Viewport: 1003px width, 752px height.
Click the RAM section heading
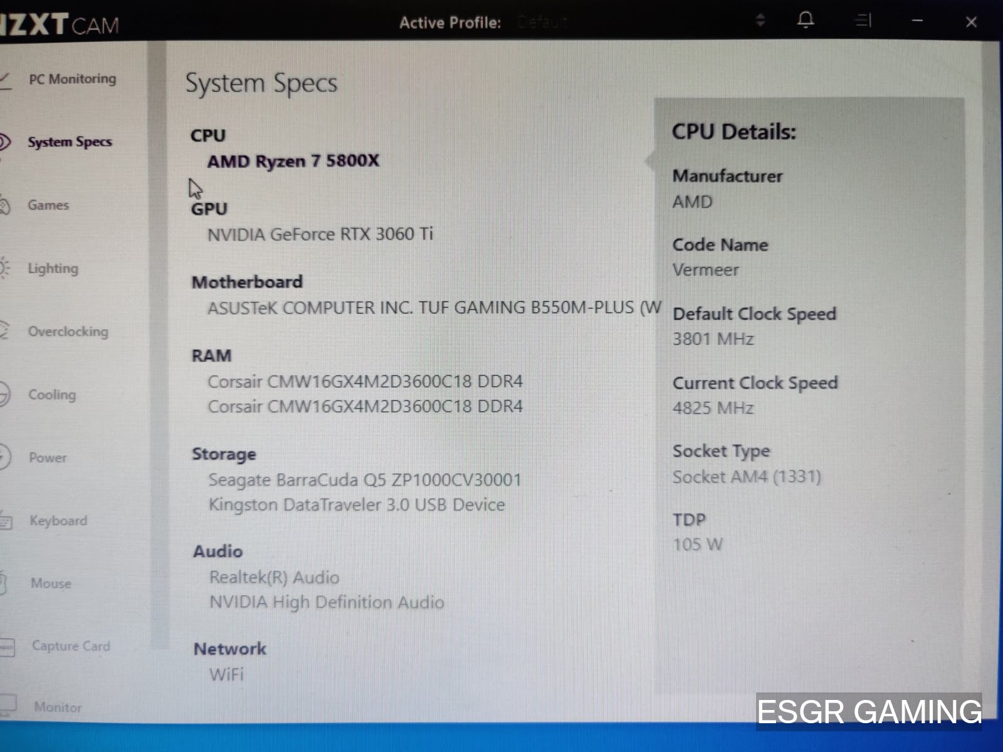tap(211, 355)
